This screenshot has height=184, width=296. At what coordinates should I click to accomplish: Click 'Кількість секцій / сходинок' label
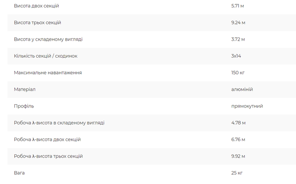45,56
